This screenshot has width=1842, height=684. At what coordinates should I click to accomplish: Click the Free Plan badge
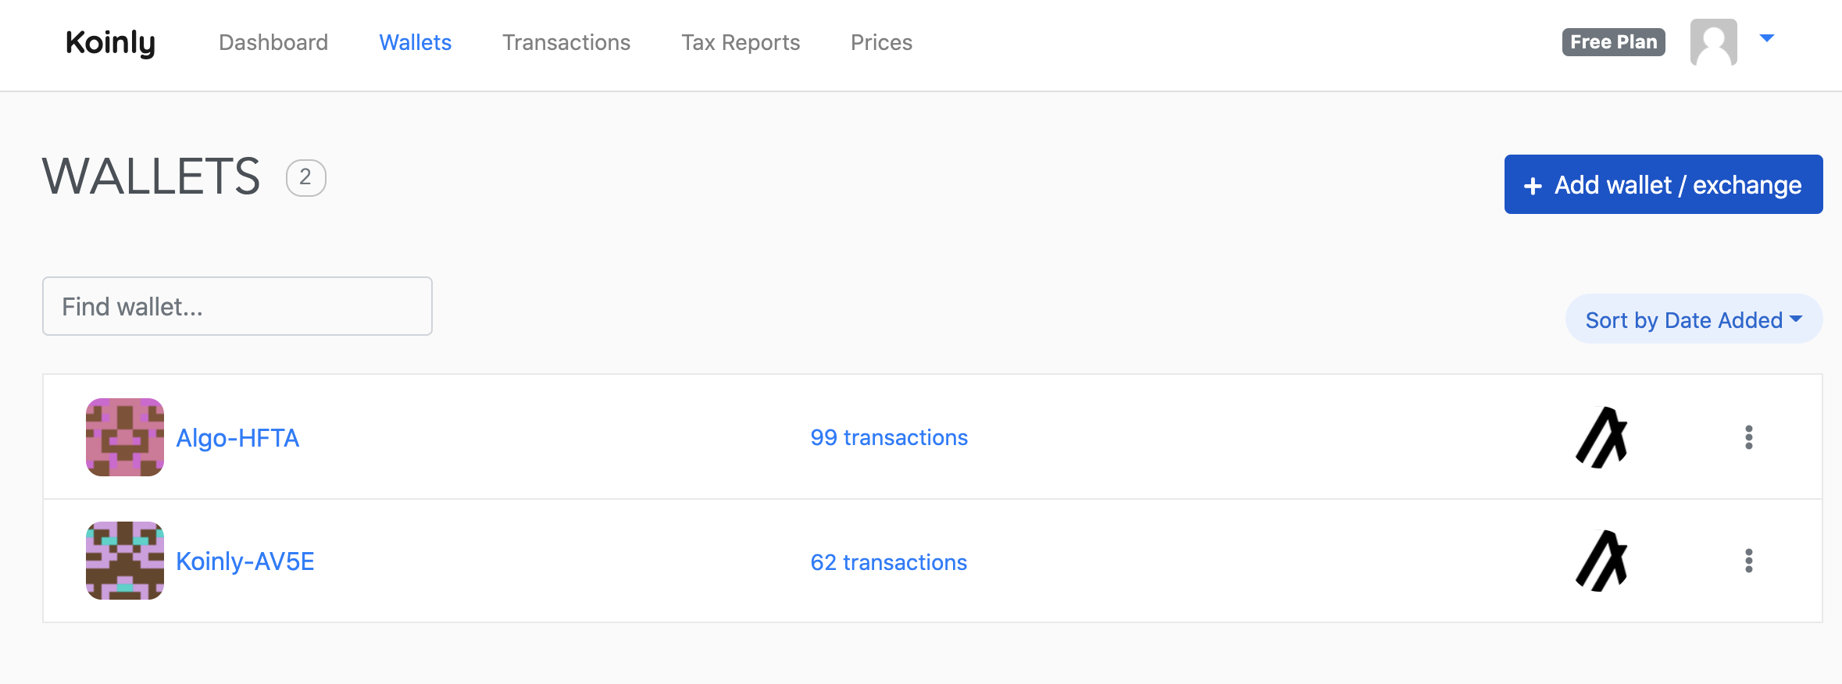[x=1614, y=42]
